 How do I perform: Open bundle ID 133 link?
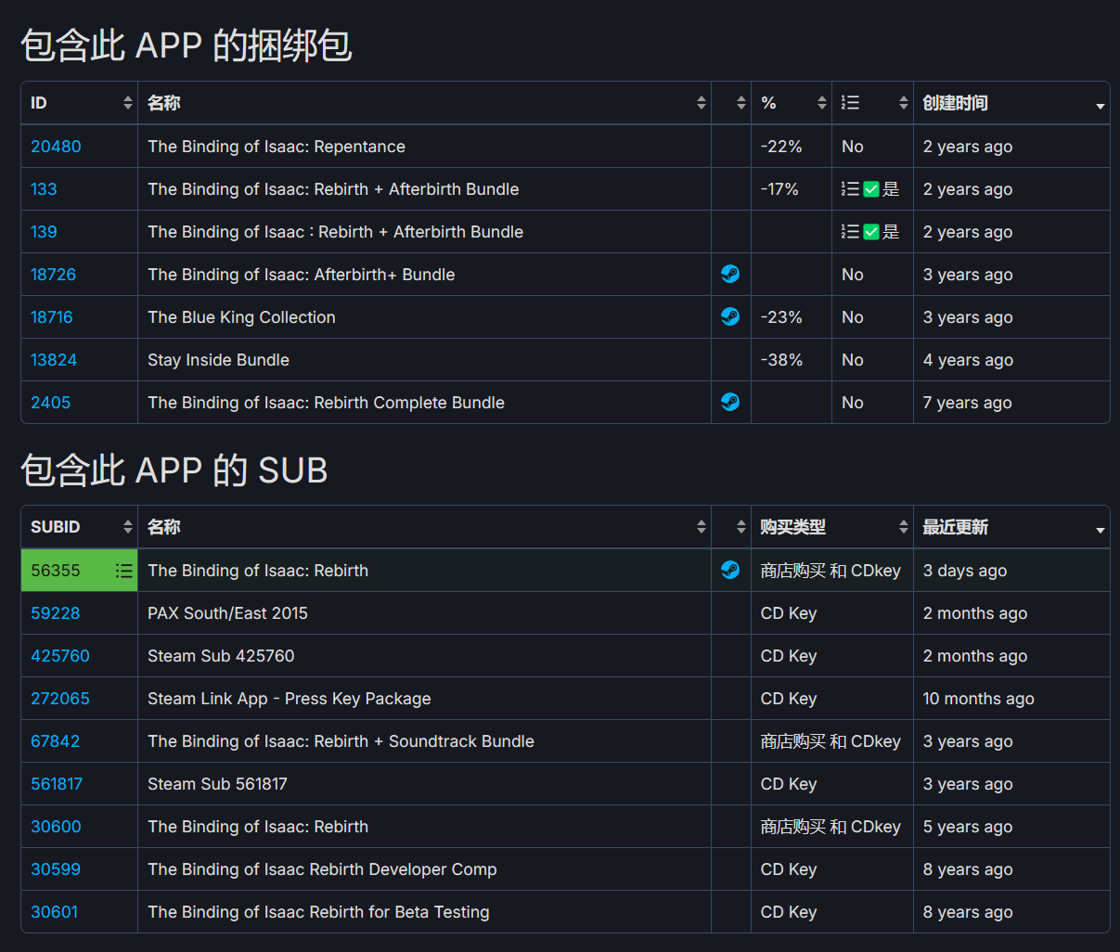pos(44,189)
